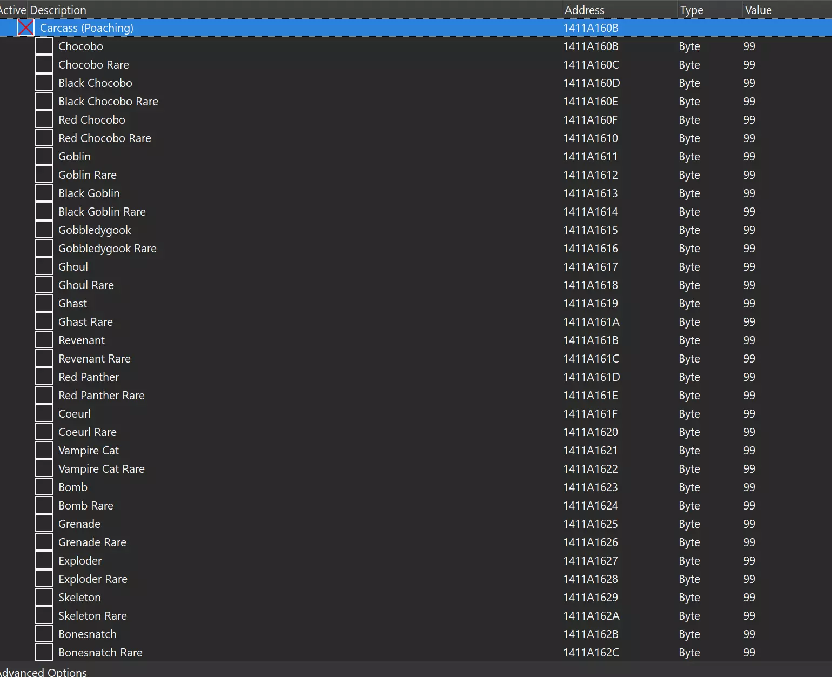Activate the Bonesnatch Rare checkbox
832x677 pixels.
pos(44,652)
